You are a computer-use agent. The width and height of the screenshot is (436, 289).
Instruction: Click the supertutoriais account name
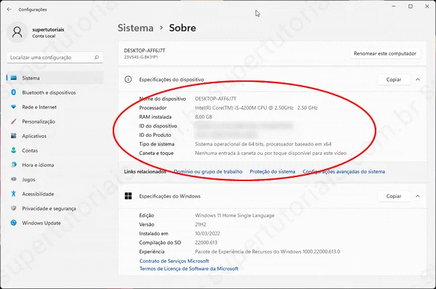pos(48,30)
